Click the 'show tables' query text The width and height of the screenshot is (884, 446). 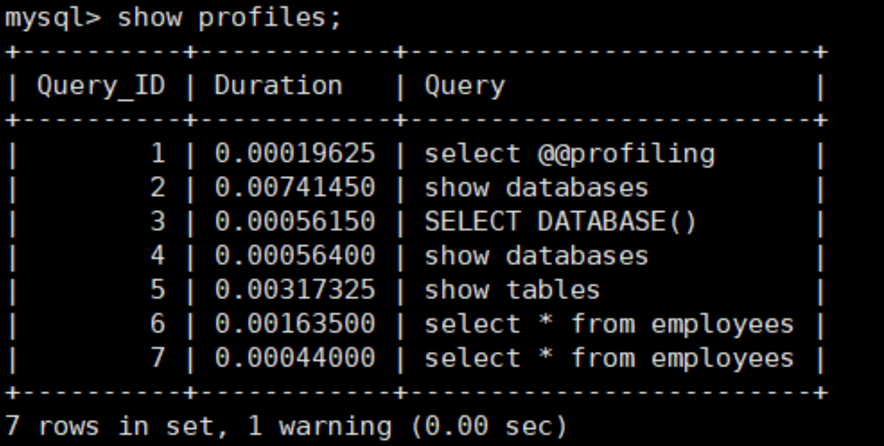pos(512,290)
